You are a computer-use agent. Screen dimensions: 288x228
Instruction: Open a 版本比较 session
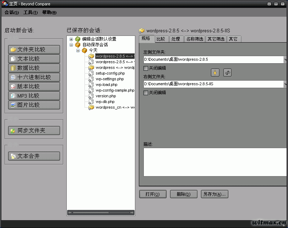[34, 86]
